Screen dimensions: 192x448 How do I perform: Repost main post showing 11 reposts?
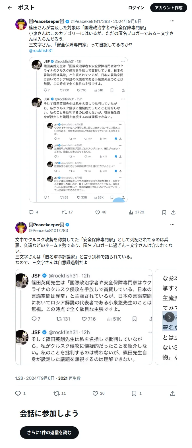coord(60,393)
